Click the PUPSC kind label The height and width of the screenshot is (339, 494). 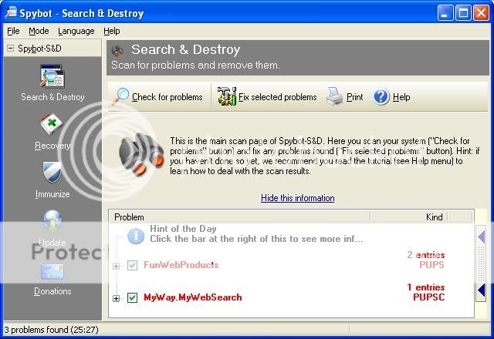(429, 297)
